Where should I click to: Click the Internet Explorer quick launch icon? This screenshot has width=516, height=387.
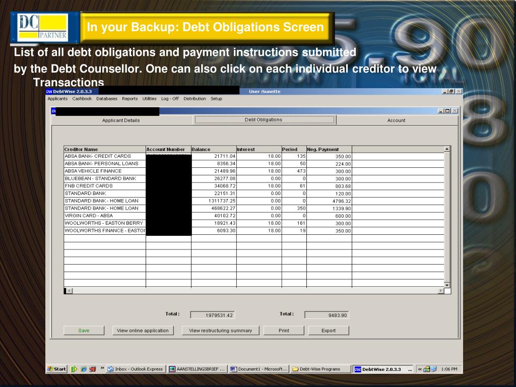point(84,369)
